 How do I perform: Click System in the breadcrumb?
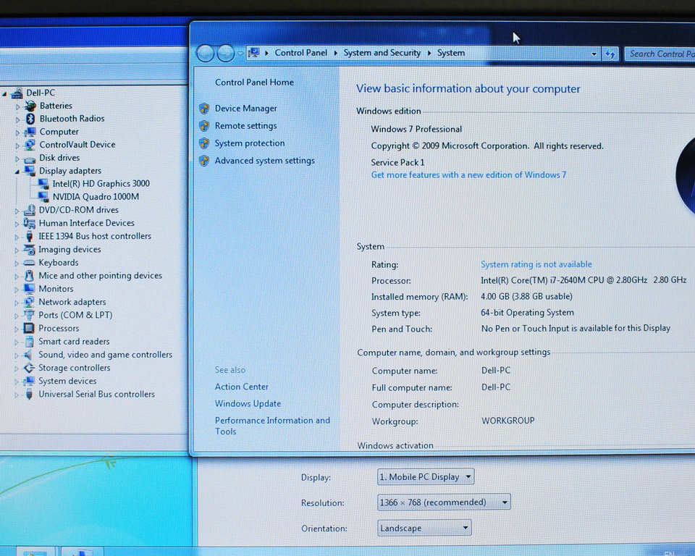[451, 53]
